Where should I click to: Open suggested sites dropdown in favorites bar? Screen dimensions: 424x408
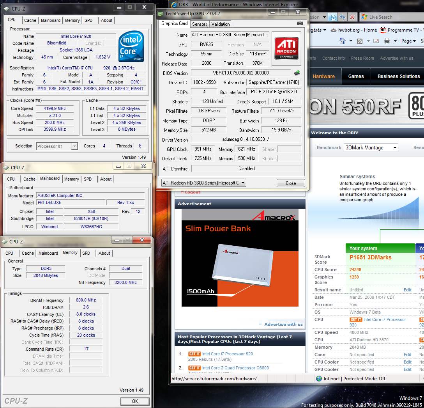click(325, 30)
